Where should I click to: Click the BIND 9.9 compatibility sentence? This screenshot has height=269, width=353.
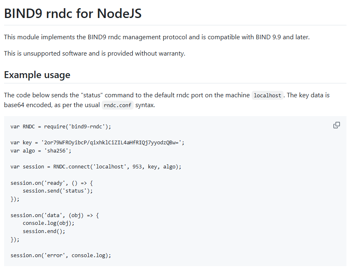(x=157, y=37)
